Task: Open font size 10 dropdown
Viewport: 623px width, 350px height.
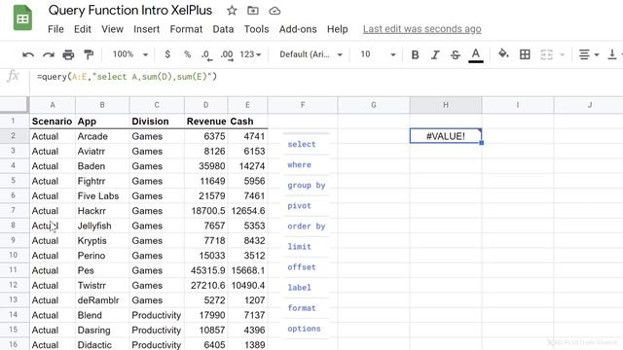Action: [378, 54]
